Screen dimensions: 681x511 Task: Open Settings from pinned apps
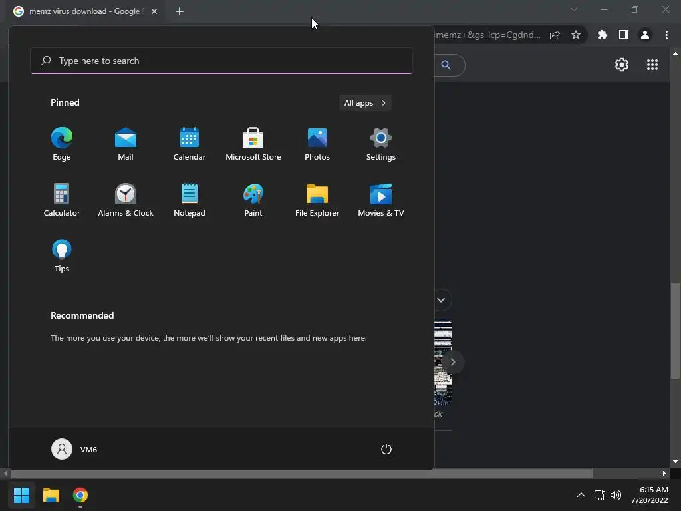coord(381,144)
